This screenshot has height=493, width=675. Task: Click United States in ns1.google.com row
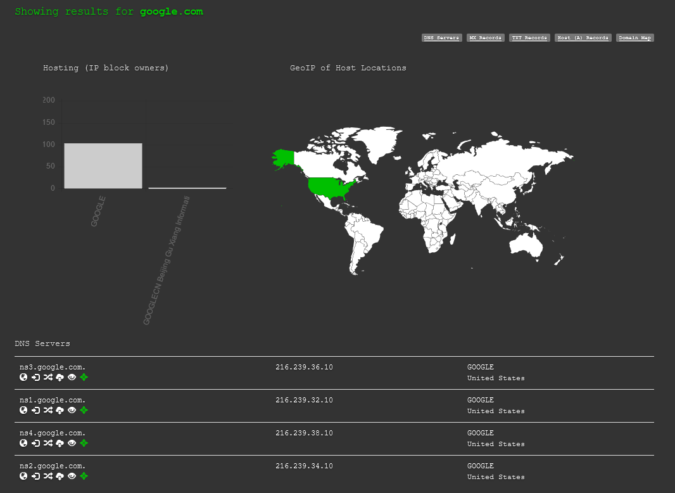click(x=496, y=411)
